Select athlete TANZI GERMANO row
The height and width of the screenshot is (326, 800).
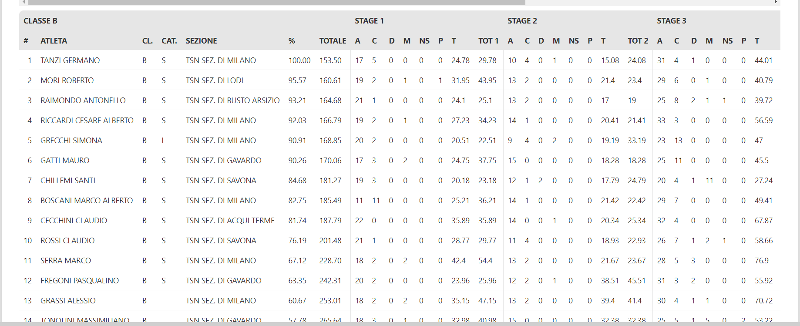(400, 60)
